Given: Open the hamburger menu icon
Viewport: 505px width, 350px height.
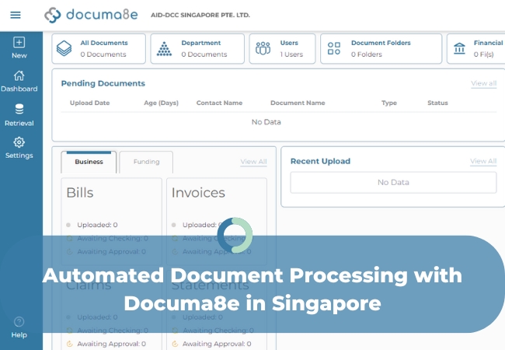Looking at the screenshot, I should click(16, 15).
